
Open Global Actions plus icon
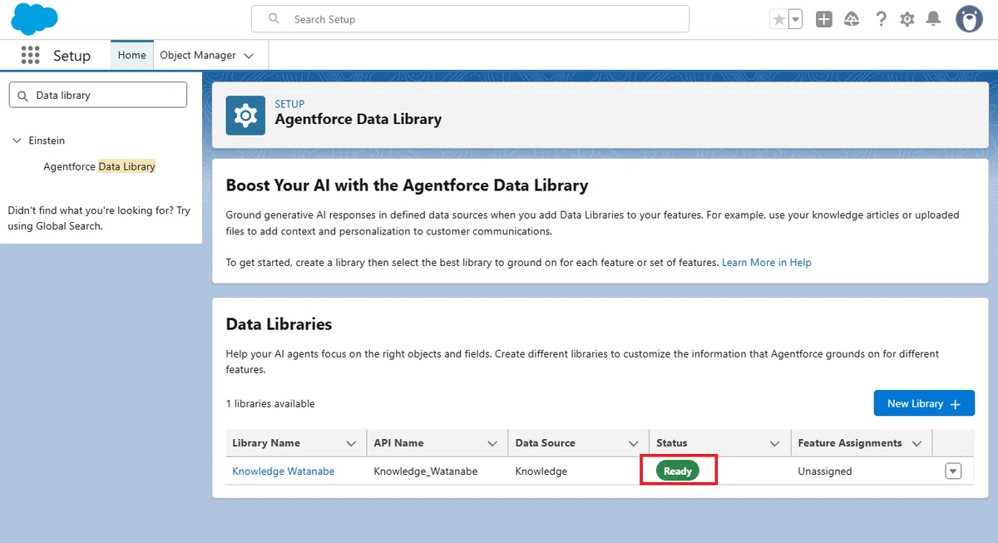(823, 19)
